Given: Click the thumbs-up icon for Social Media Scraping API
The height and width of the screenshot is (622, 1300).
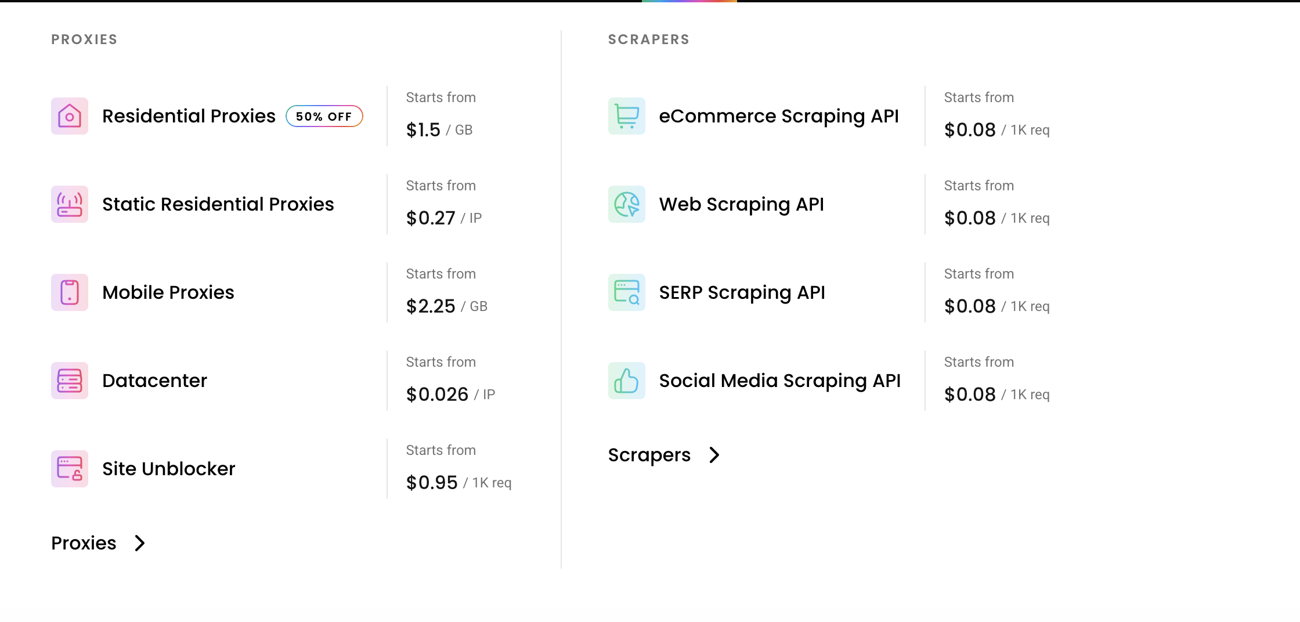Looking at the screenshot, I should pyautogui.click(x=626, y=381).
